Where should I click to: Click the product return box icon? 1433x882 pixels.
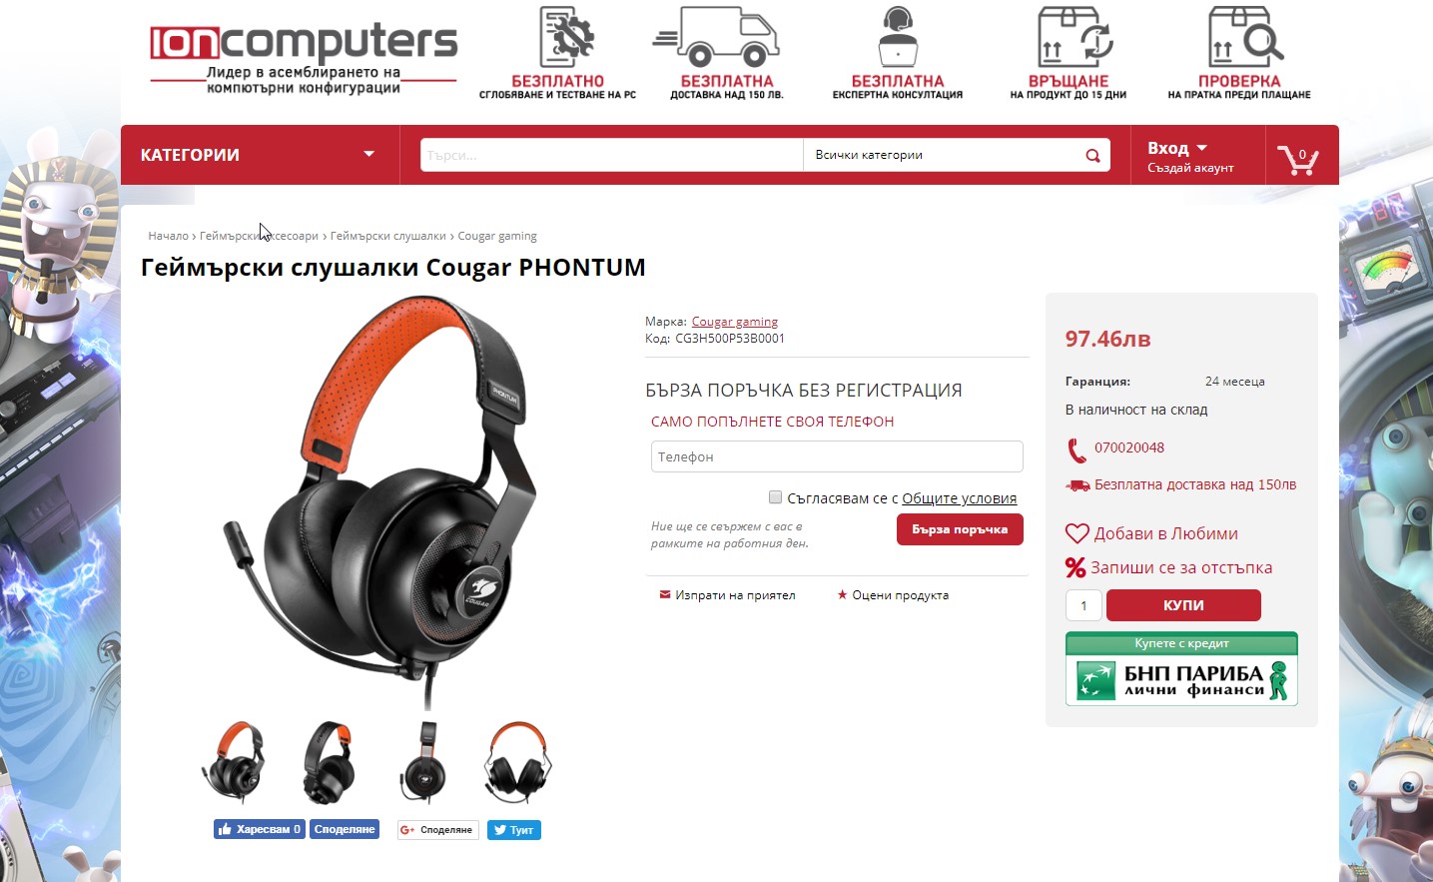(x=1075, y=37)
